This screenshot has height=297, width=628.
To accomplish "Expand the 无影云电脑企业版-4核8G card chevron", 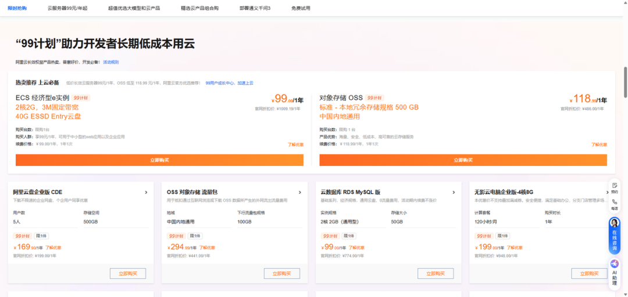I will tap(608, 192).
